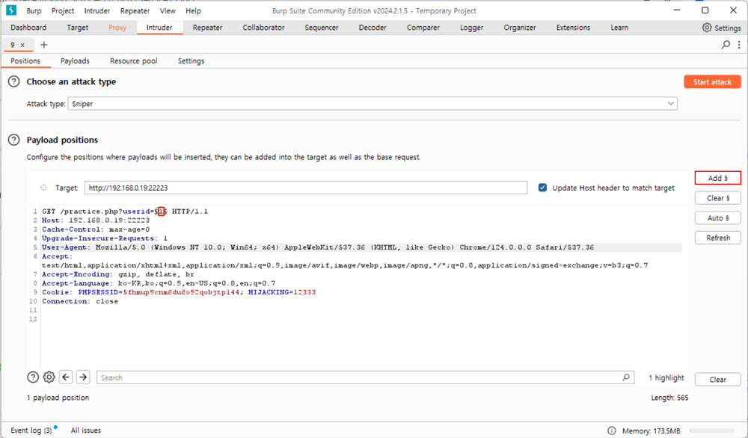748x438 pixels.
Task: Click the Refresh button
Action: pos(718,238)
